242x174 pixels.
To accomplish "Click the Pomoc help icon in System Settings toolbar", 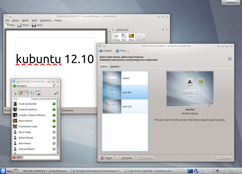I will (117, 51).
